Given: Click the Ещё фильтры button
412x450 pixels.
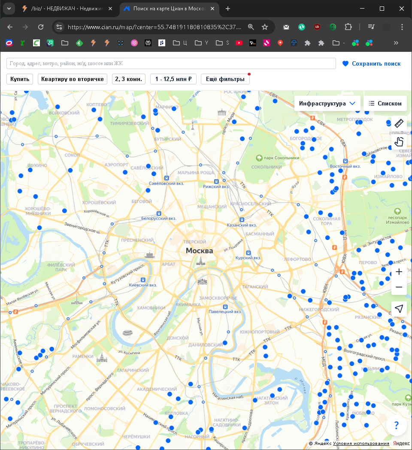Looking at the screenshot, I should click(x=225, y=79).
